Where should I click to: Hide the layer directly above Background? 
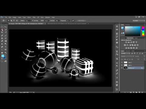[122, 65]
